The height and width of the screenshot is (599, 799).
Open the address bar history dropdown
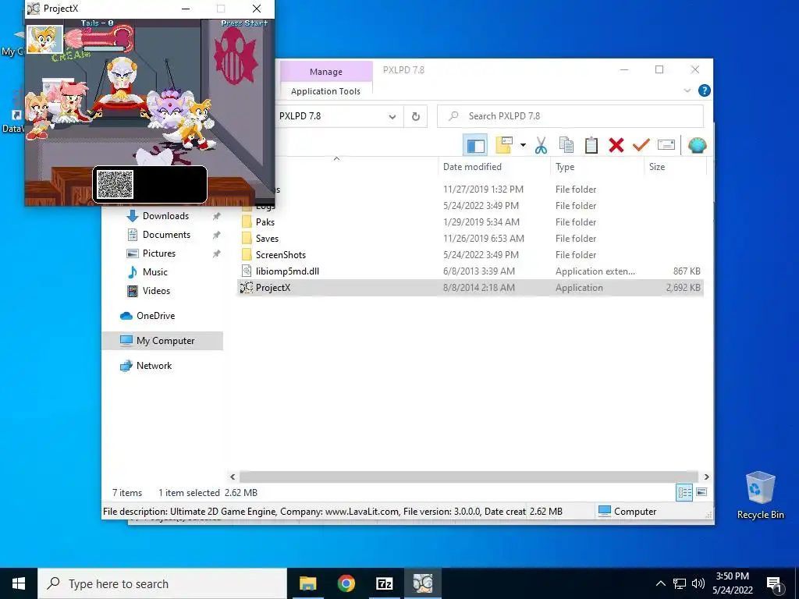tap(392, 117)
